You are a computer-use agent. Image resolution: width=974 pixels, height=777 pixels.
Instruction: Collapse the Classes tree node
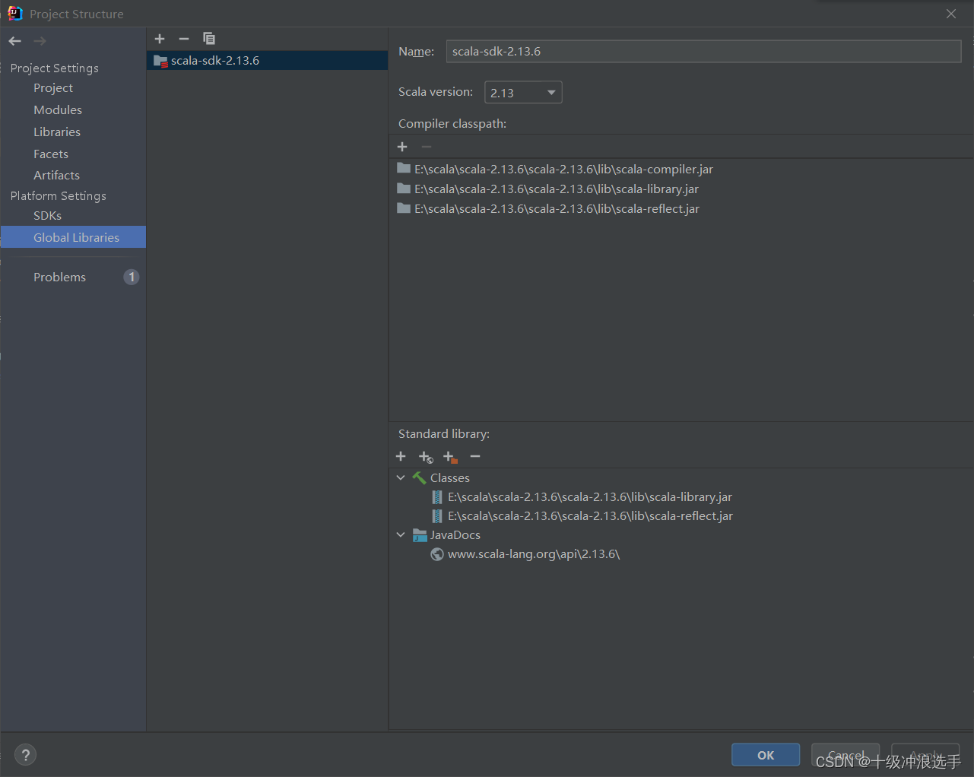pyautogui.click(x=401, y=477)
